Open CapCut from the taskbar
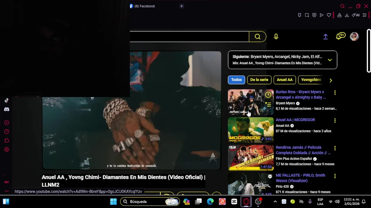Image resolution: width=371 pixels, height=208 pixels. (x=234, y=202)
